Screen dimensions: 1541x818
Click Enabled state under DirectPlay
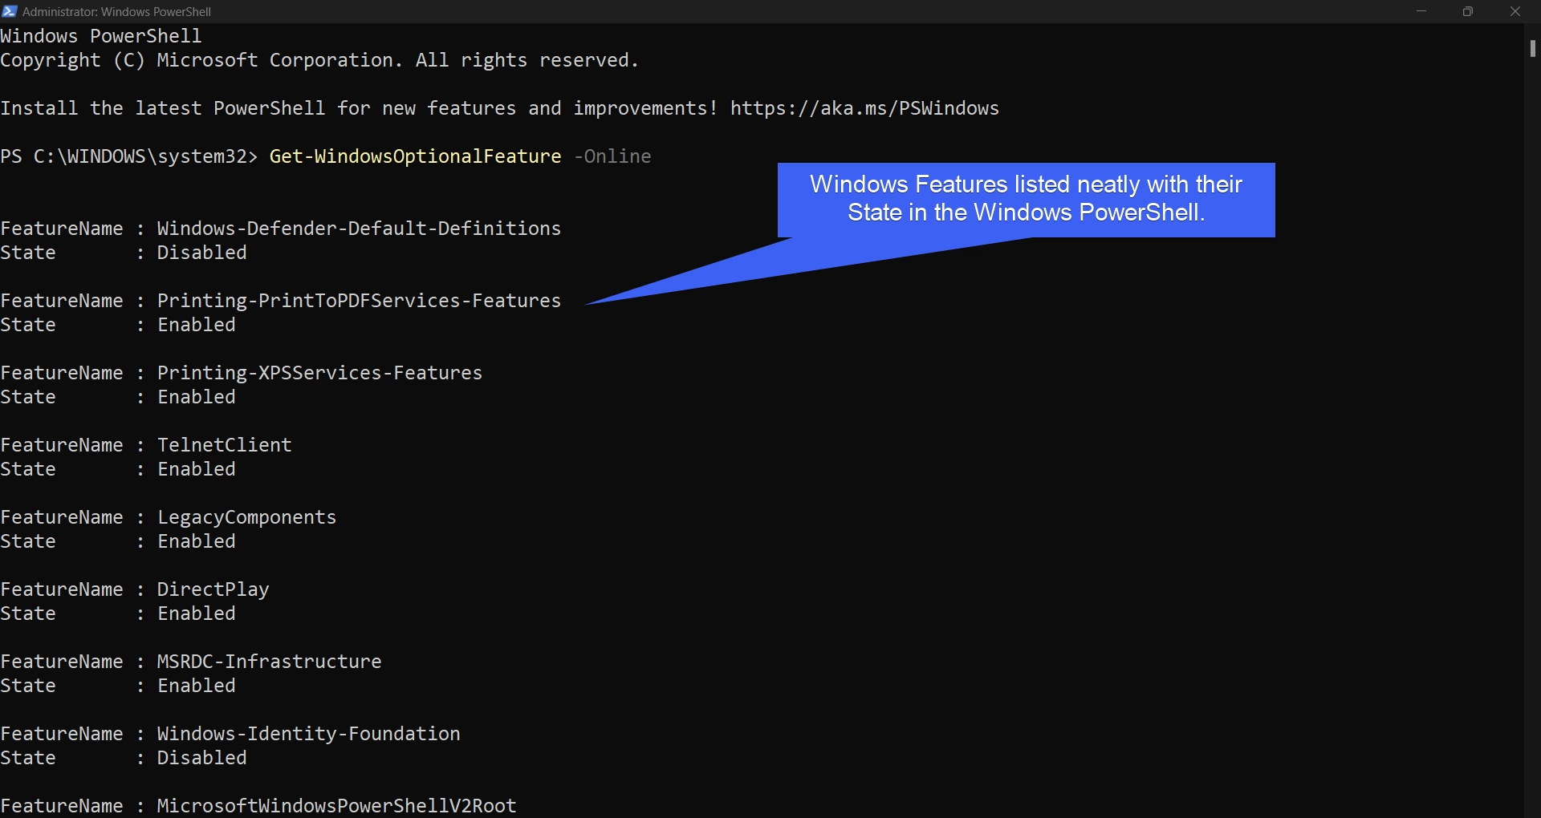click(196, 613)
